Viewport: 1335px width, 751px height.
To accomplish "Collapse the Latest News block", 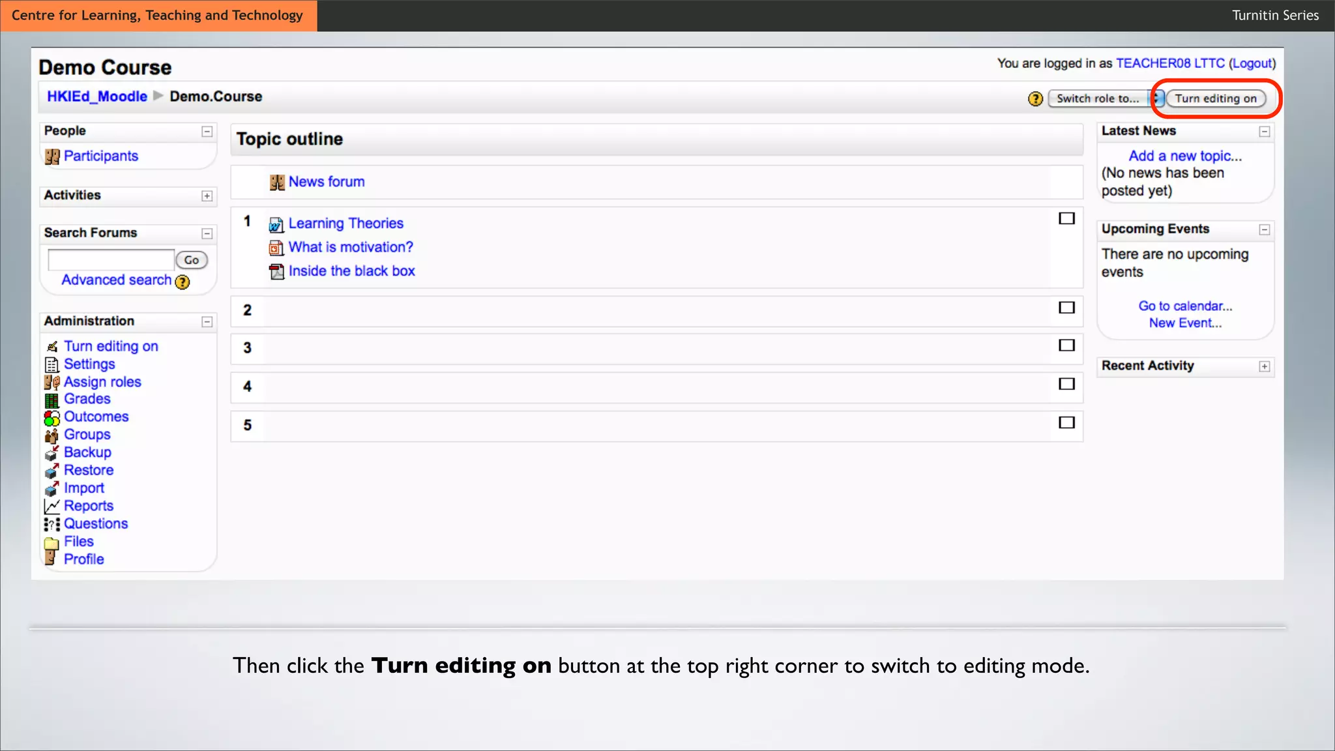I will pyautogui.click(x=1264, y=132).
